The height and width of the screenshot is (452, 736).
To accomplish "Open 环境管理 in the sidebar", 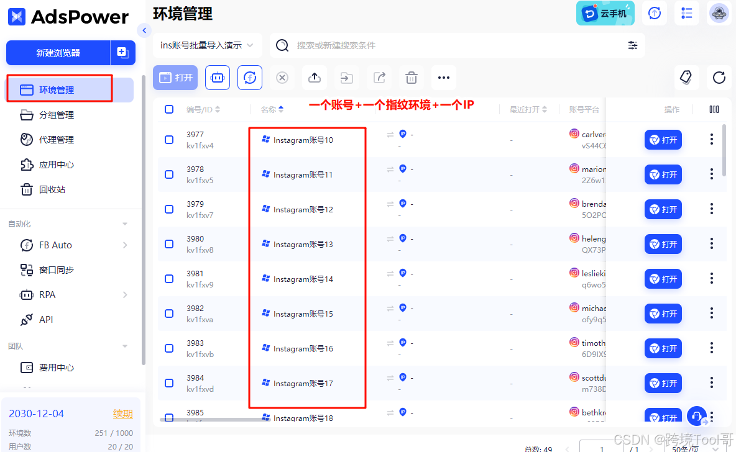I will pos(70,90).
